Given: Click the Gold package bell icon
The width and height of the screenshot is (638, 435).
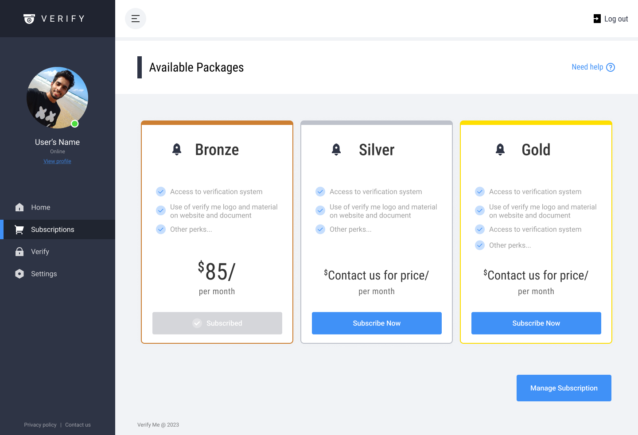Looking at the screenshot, I should pos(500,150).
